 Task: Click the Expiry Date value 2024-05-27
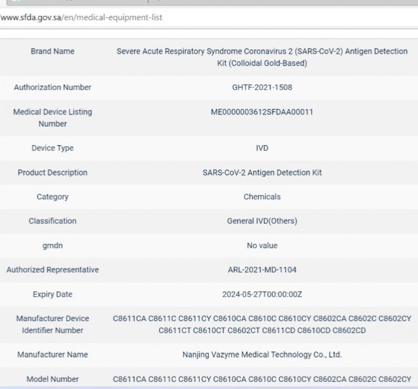coord(262,294)
